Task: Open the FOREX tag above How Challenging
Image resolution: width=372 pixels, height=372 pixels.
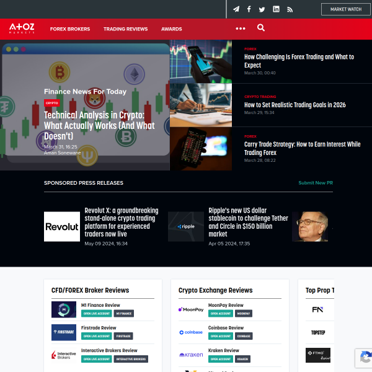Action: pos(250,49)
